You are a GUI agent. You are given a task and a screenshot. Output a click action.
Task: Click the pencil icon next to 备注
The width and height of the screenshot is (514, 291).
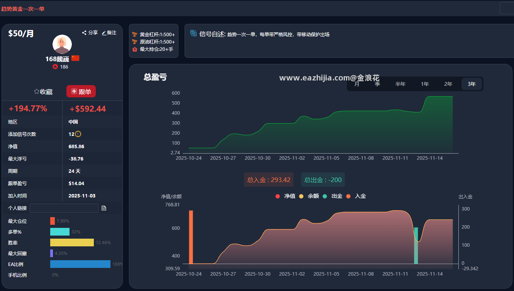[x=103, y=33]
